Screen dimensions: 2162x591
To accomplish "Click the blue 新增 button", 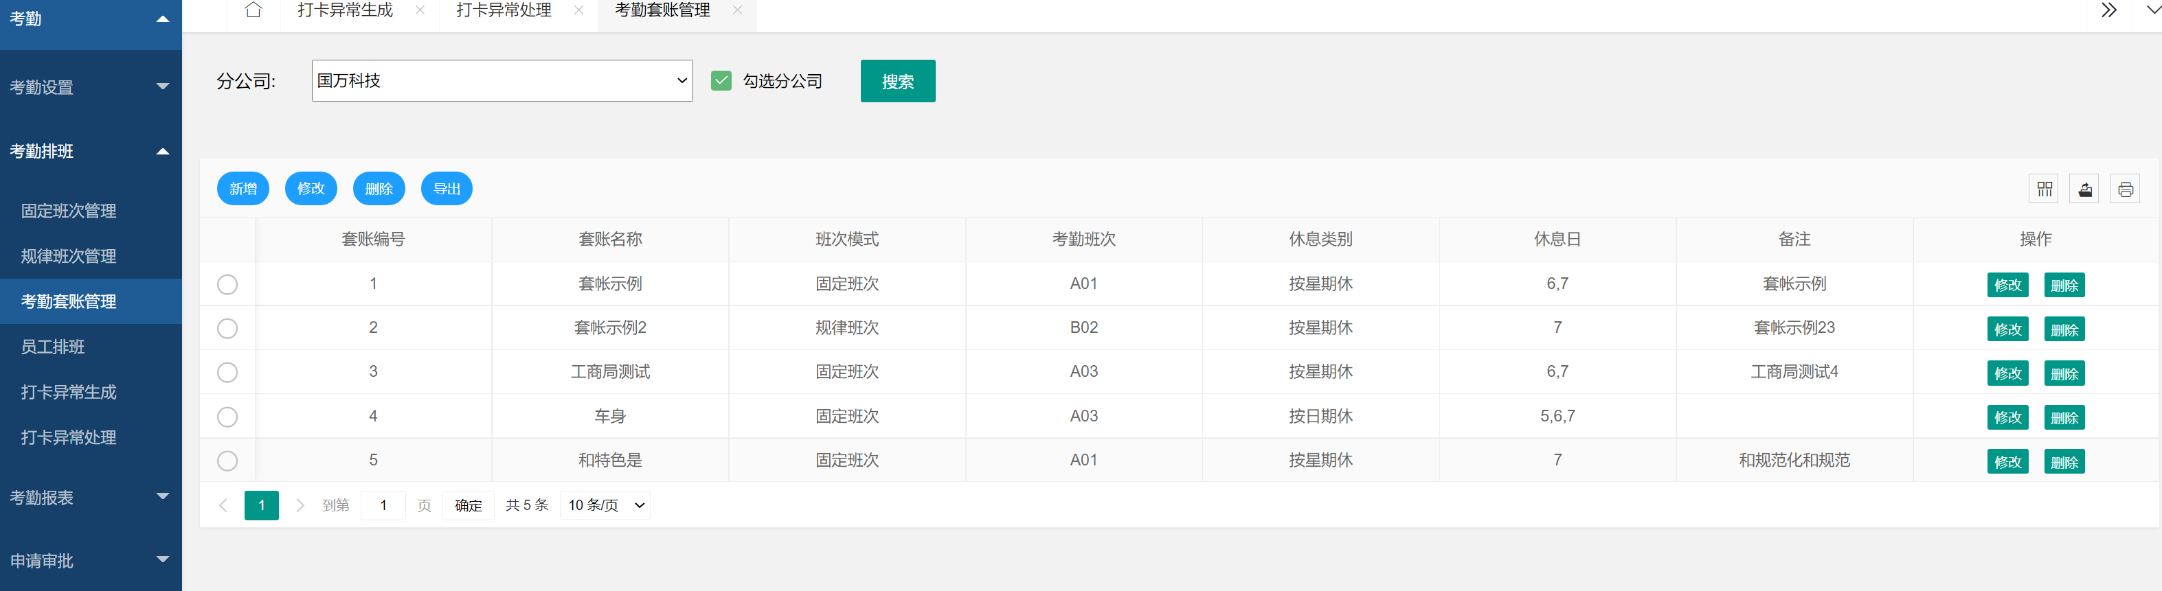I will [x=243, y=189].
